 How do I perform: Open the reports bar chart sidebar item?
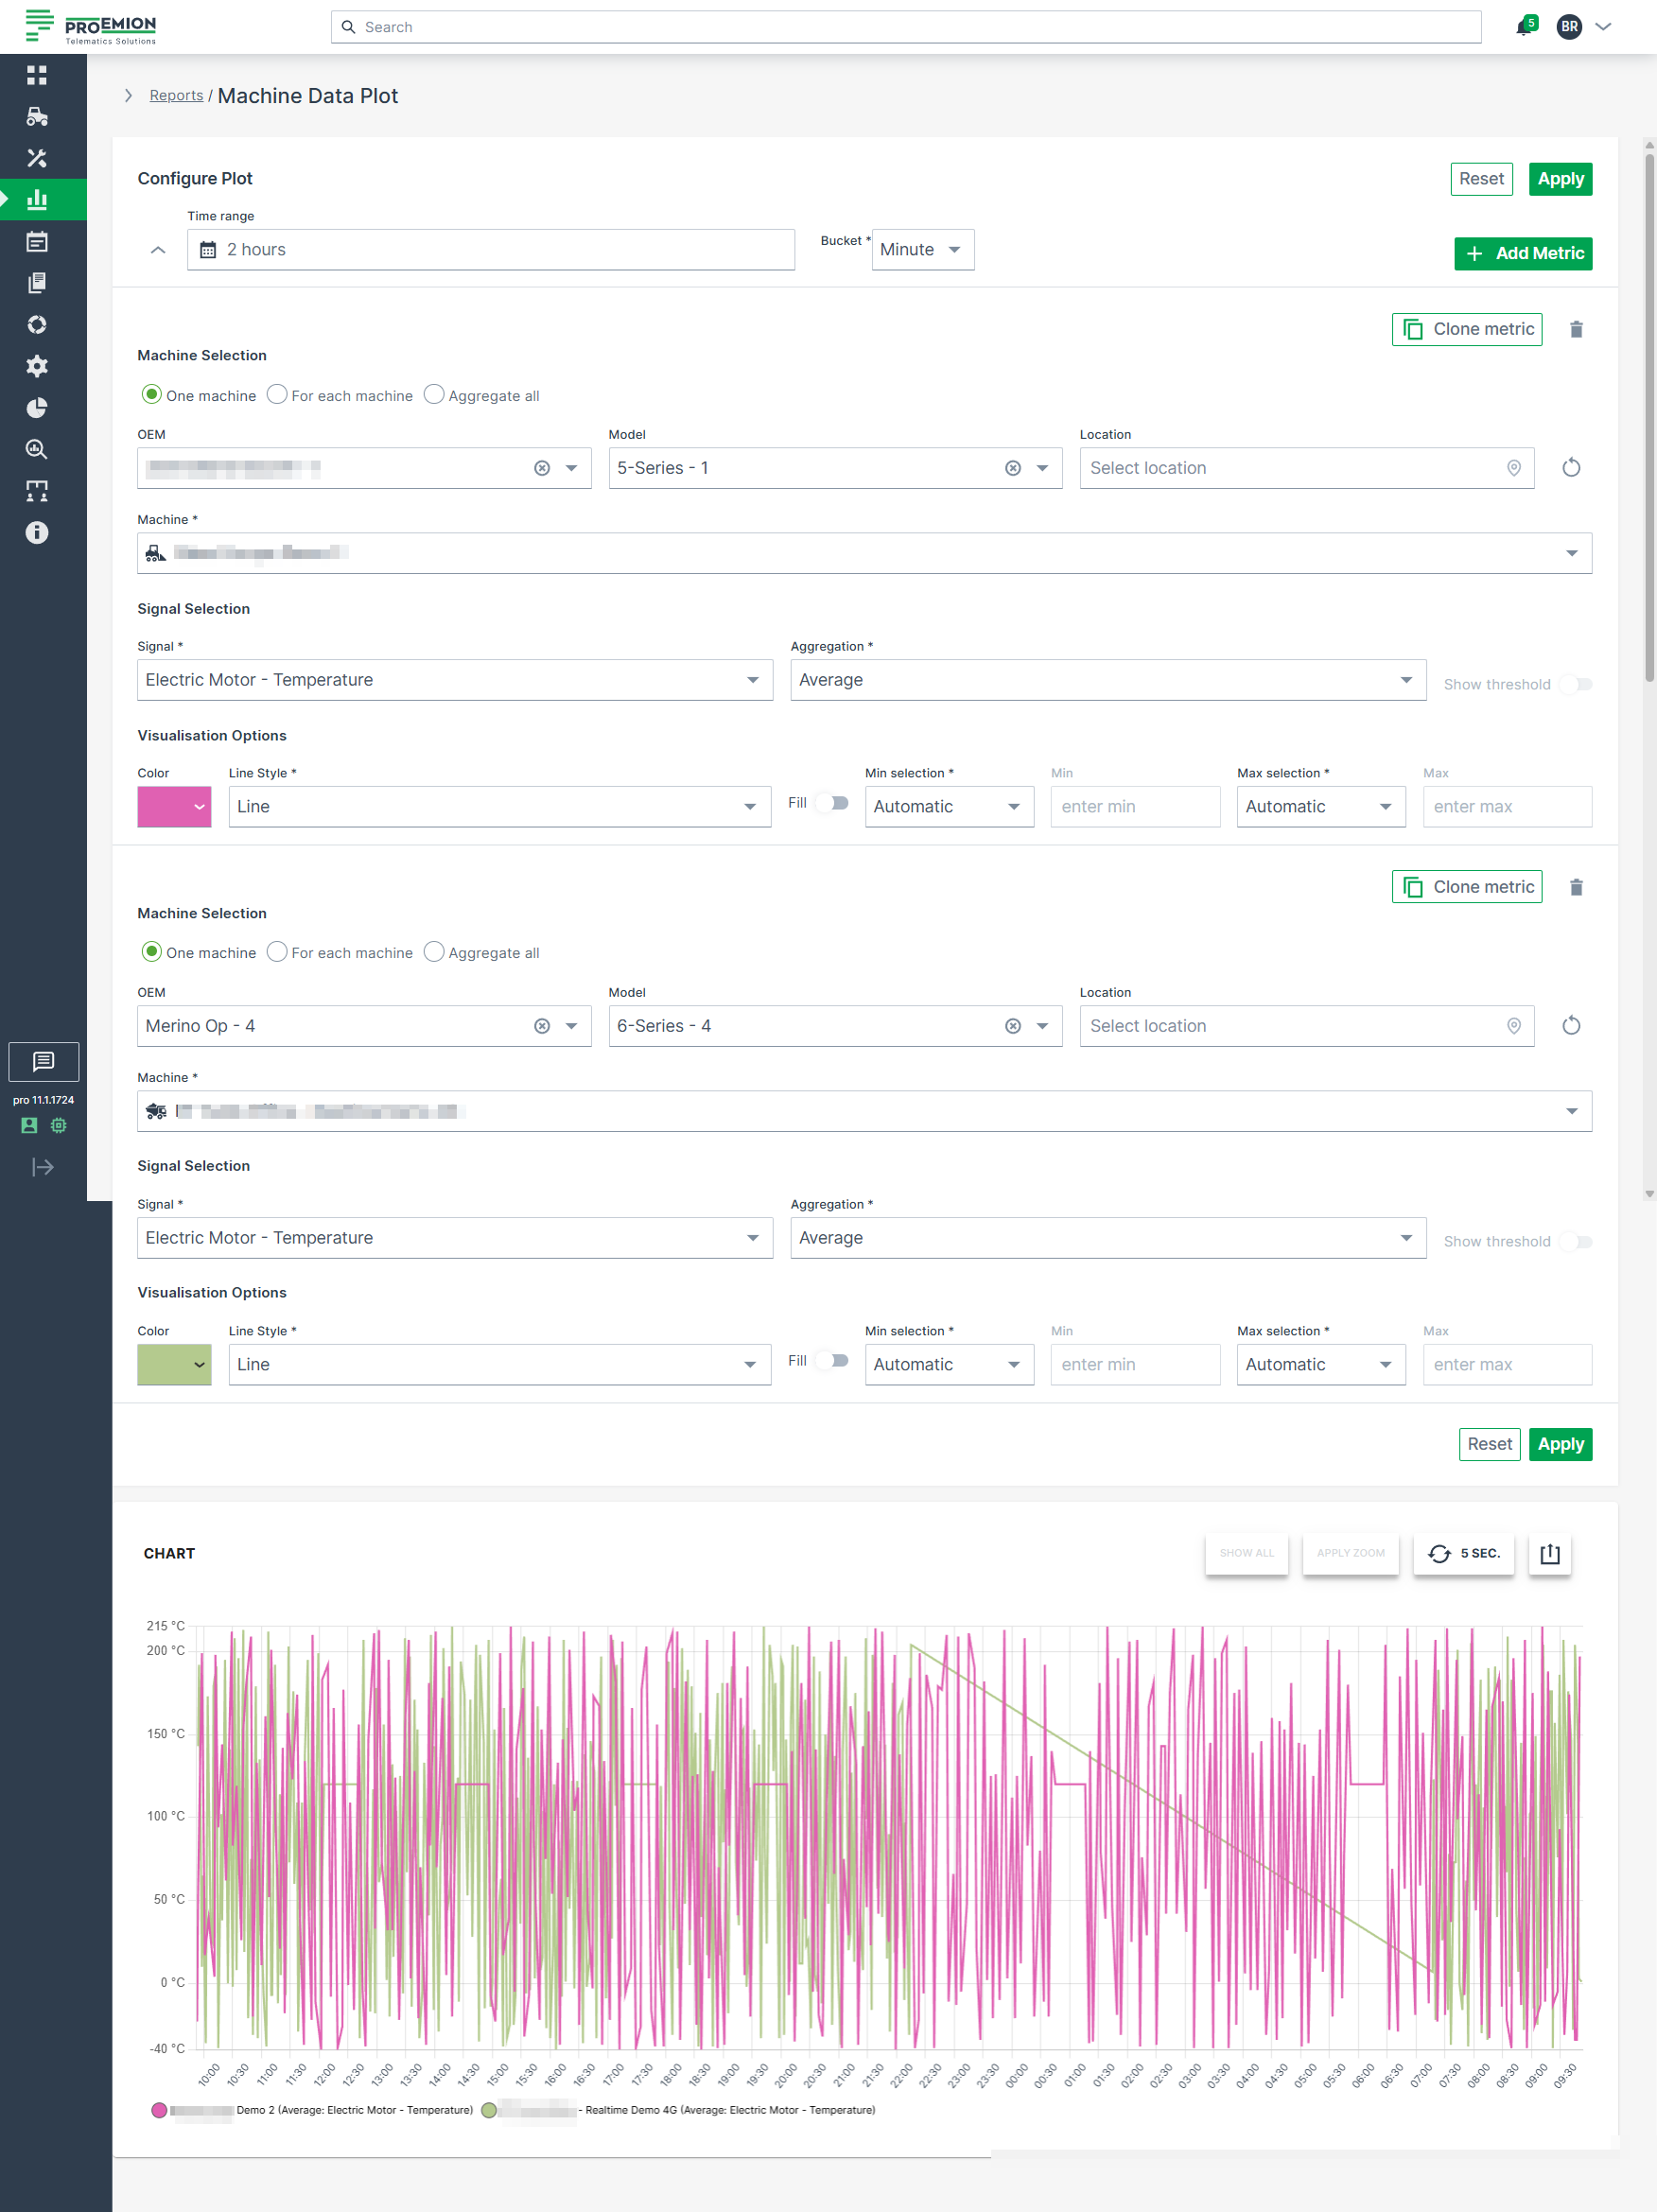point(37,200)
